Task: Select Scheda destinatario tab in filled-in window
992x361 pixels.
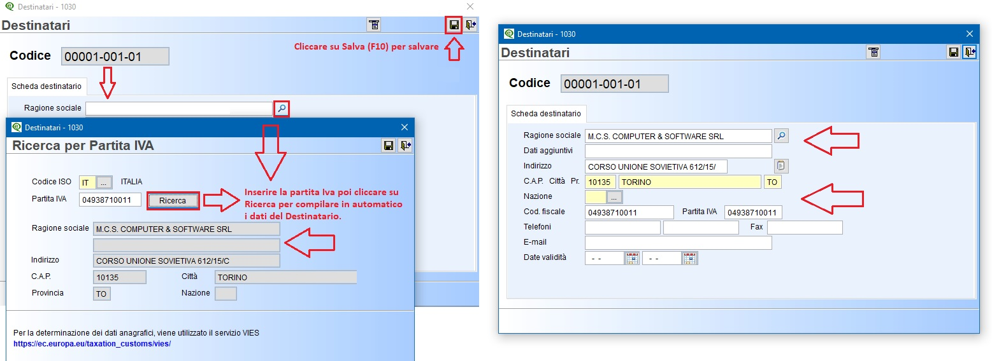Action: (x=546, y=114)
